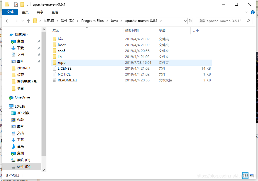
Task: Click the Properties quick access toolbar icon
Action: [16, 4]
